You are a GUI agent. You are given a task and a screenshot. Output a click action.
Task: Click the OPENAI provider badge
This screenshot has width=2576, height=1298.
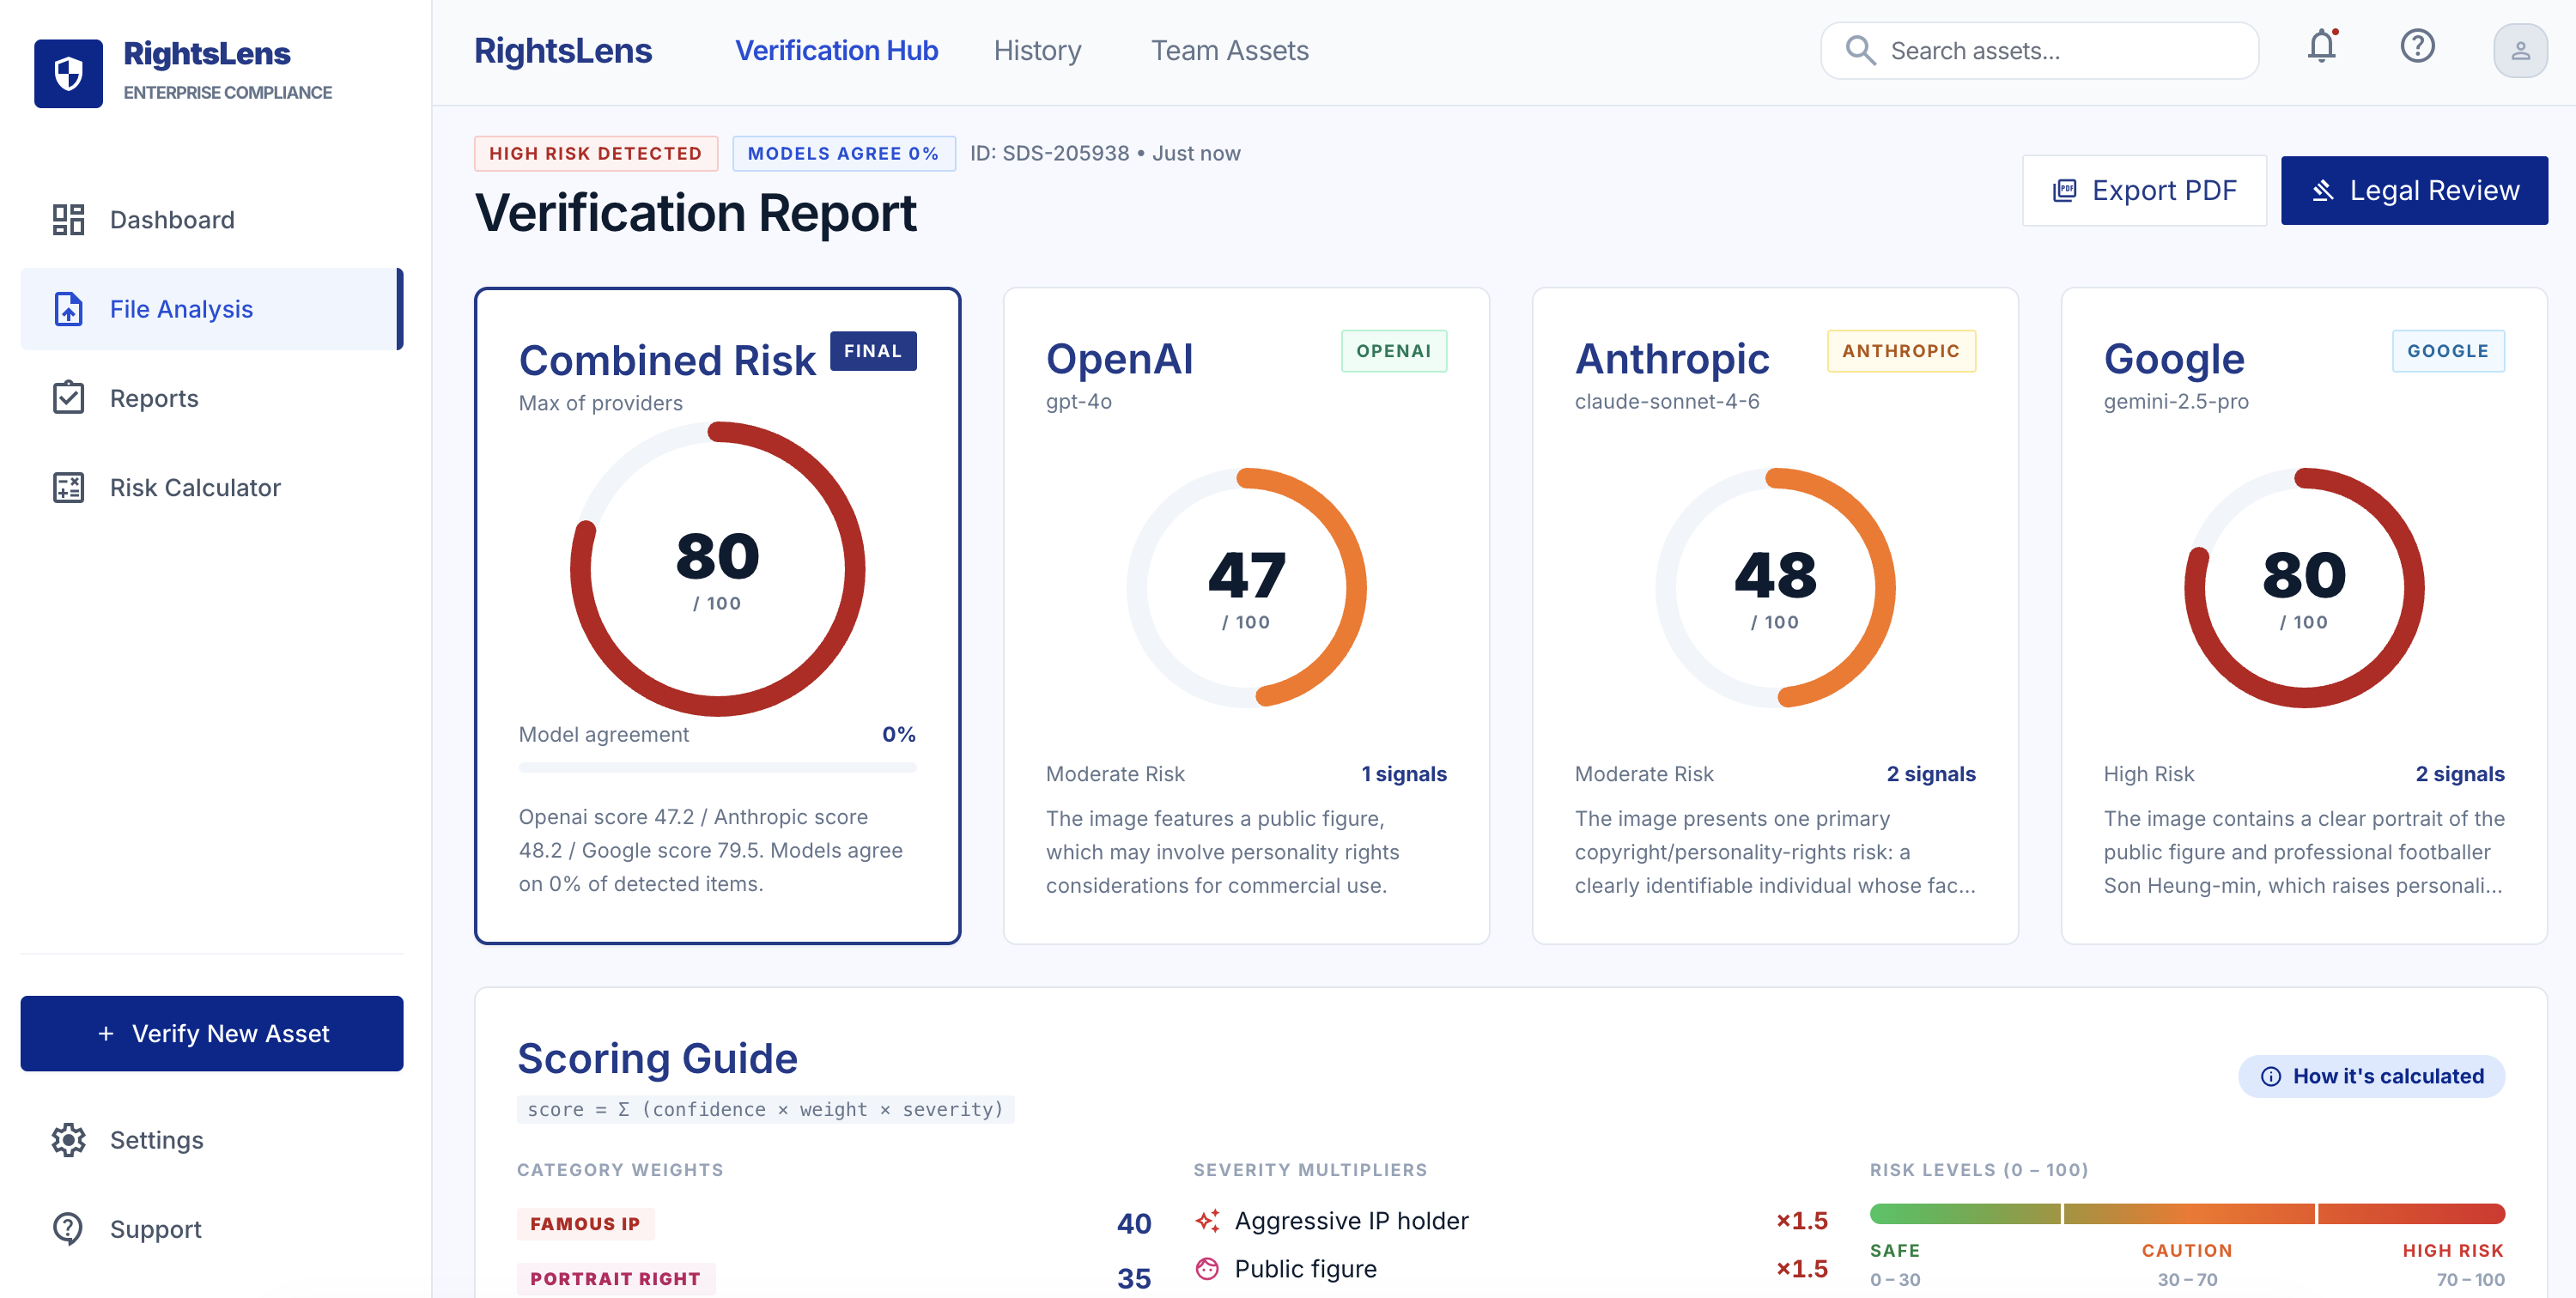1394,351
